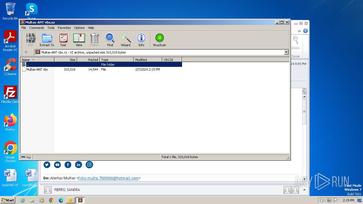Click the FIERRO, SANDRA contact avatar
Image resolution: width=363 pixels, height=204 pixels.
[48, 190]
